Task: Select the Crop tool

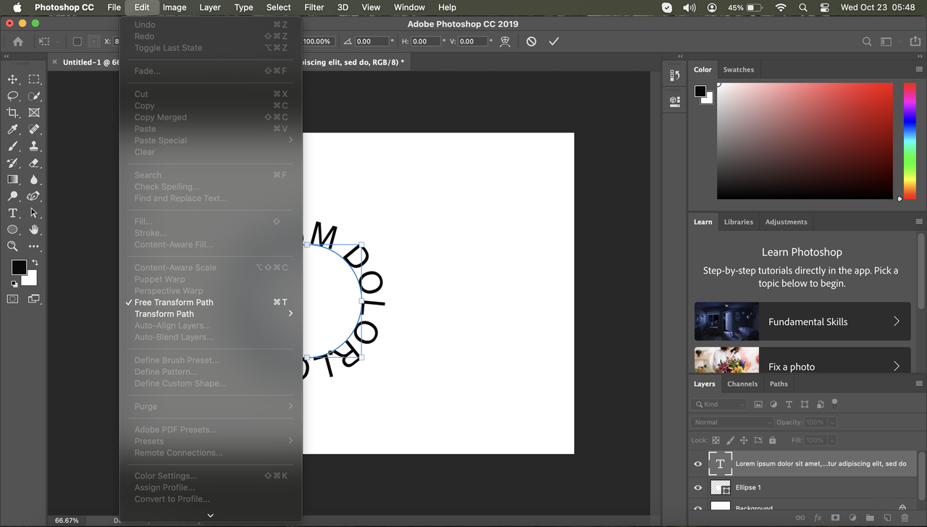Action: [x=12, y=112]
